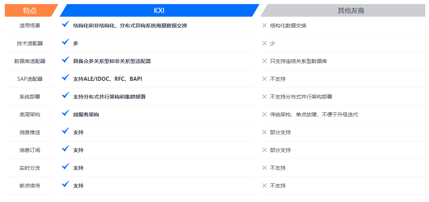This screenshot has height=202, width=429.
Task: Click the X mark in the 消息推送 row
Action: coord(264,132)
